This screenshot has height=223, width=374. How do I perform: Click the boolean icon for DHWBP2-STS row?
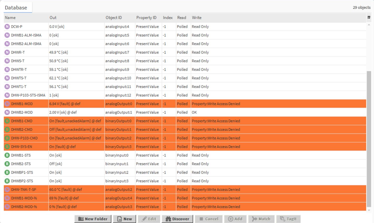7,181
